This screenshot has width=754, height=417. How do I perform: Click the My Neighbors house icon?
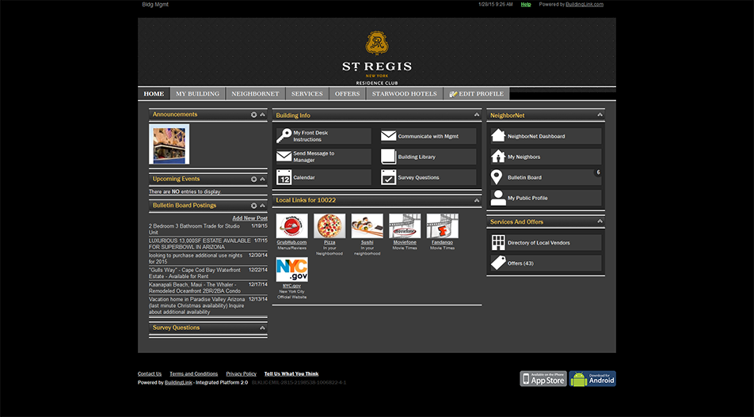click(x=498, y=157)
